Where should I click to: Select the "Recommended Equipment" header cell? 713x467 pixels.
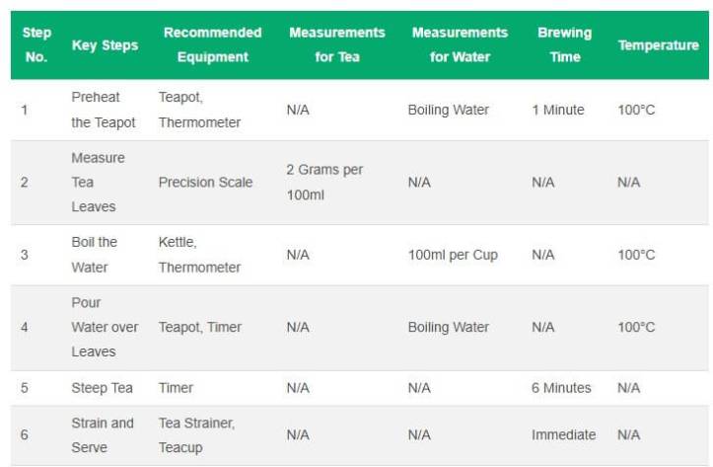pyautogui.click(x=212, y=45)
